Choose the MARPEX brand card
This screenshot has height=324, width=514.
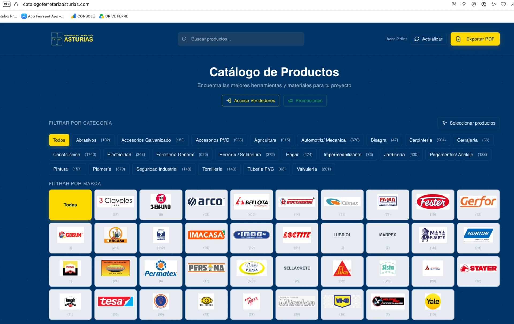click(388, 238)
